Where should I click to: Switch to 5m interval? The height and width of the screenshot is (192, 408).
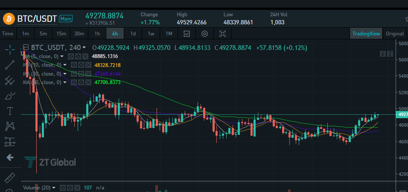tap(44, 34)
